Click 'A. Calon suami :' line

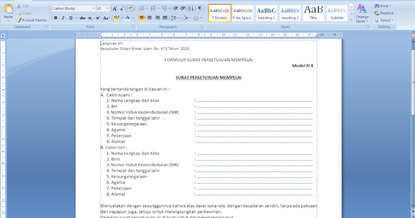(x=117, y=95)
